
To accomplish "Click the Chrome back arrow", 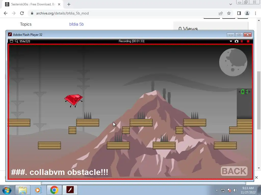I will [6, 13].
